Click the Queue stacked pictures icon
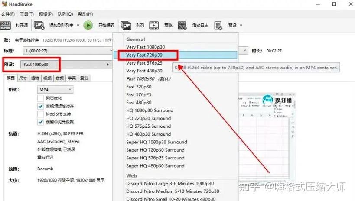This screenshot has height=201, width=355. point(126,26)
